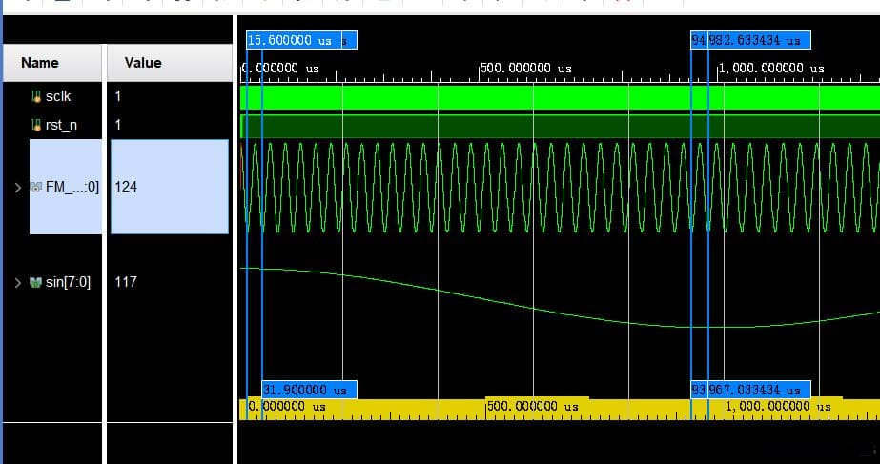Screen dimensions: 880x464
Task: Click the sin analog waveform curve
Action: 560,297
